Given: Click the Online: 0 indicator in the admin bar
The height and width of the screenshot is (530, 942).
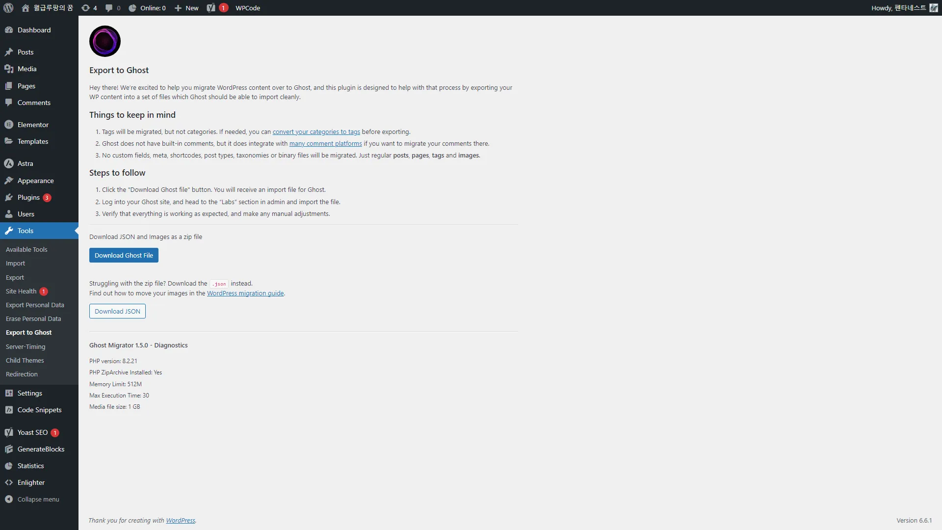Looking at the screenshot, I should click(x=147, y=8).
